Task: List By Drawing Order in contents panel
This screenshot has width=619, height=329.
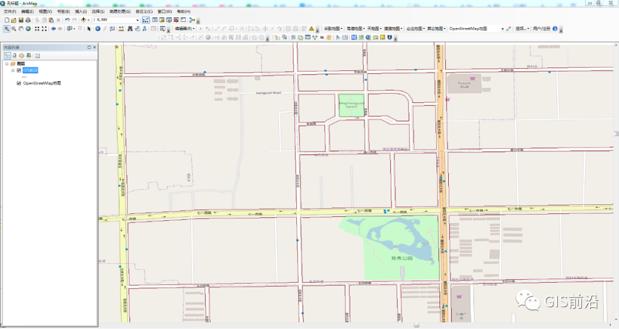Action: coord(7,56)
